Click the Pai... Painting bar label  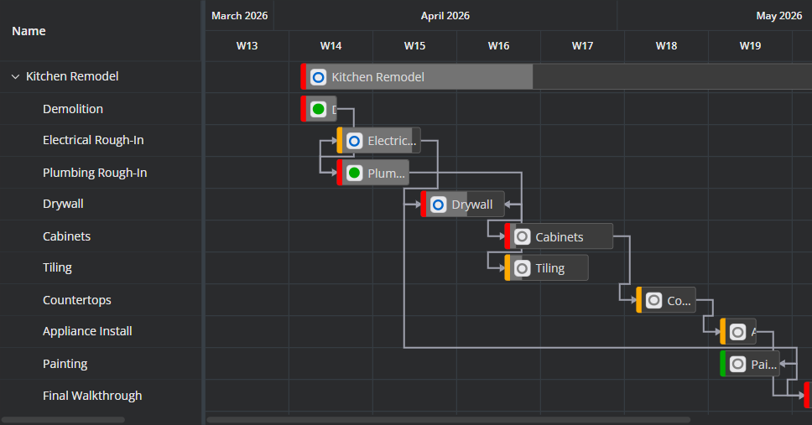(x=764, y=365)
